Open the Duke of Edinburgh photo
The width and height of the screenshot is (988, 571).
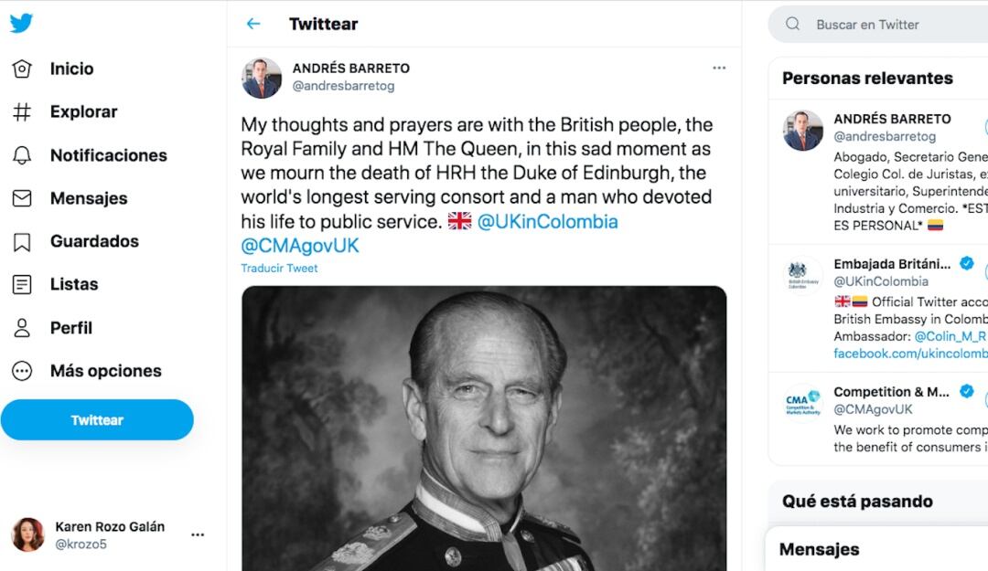(x=484, y=428)
